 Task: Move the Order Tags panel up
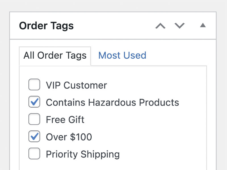pos(160,26)
